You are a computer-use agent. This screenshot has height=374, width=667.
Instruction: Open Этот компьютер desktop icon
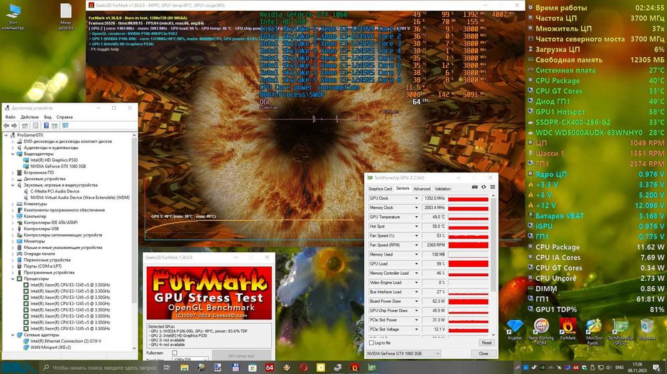click(x=13, y=17)
